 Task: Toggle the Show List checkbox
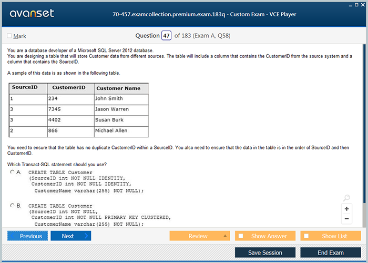(x=306, y=236)
